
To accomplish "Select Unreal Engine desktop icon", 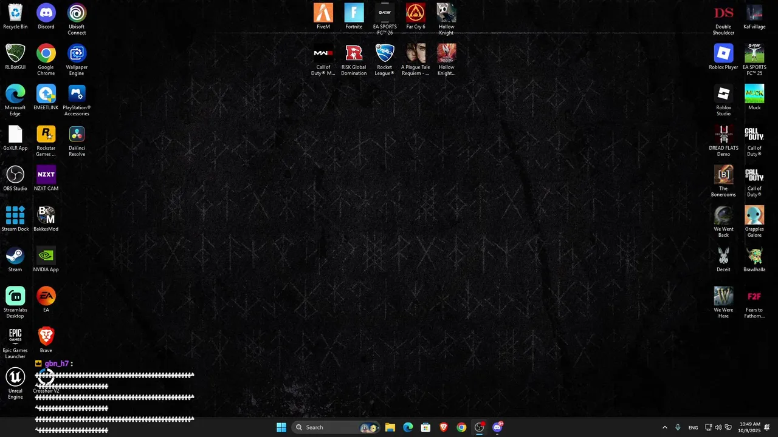I will coord(15,384).
